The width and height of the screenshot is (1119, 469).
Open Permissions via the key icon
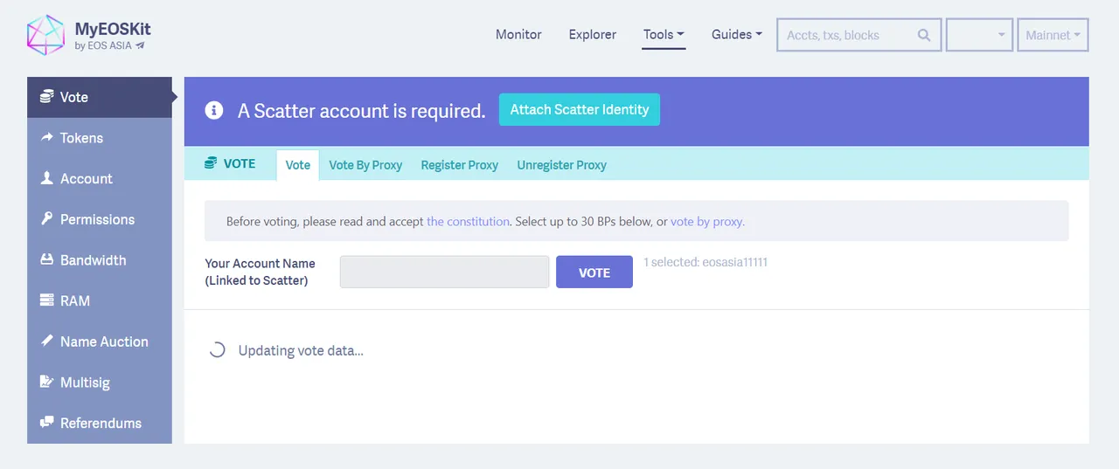(x=47, y=218)
